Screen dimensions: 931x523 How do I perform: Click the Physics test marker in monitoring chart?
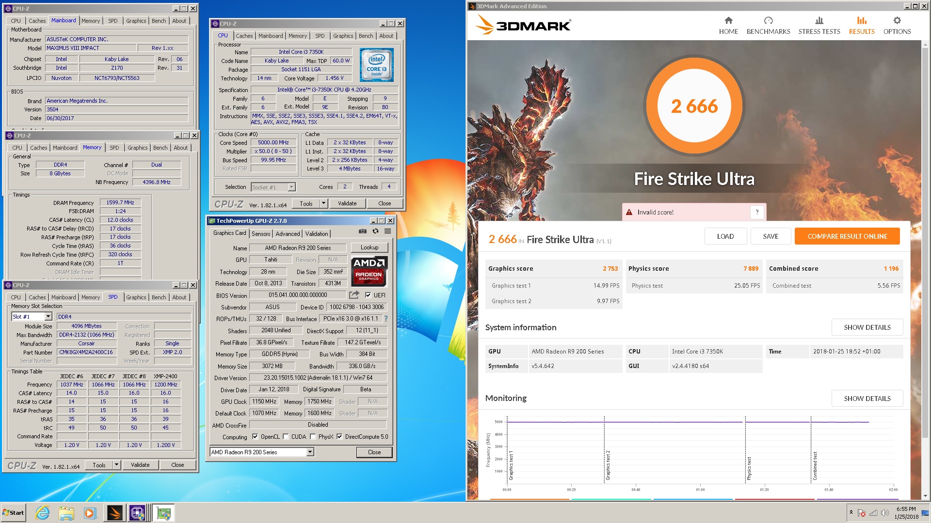click(749, 468)
